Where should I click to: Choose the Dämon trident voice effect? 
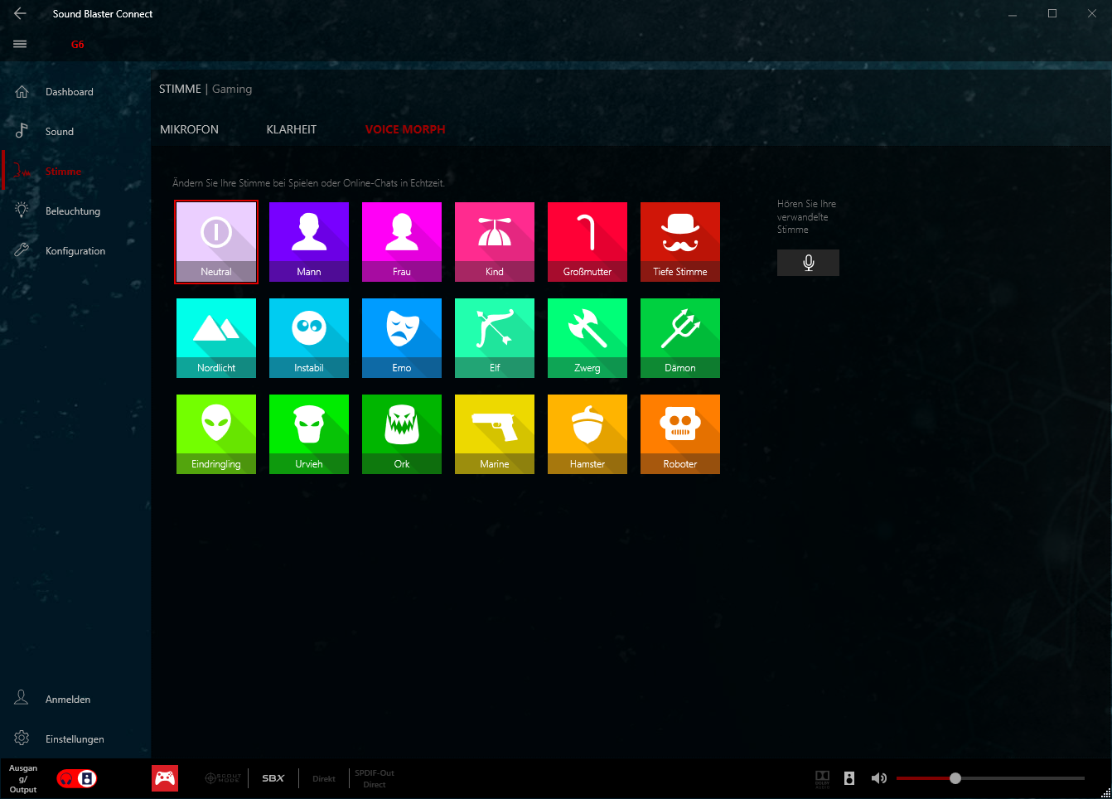click(679, 337)
